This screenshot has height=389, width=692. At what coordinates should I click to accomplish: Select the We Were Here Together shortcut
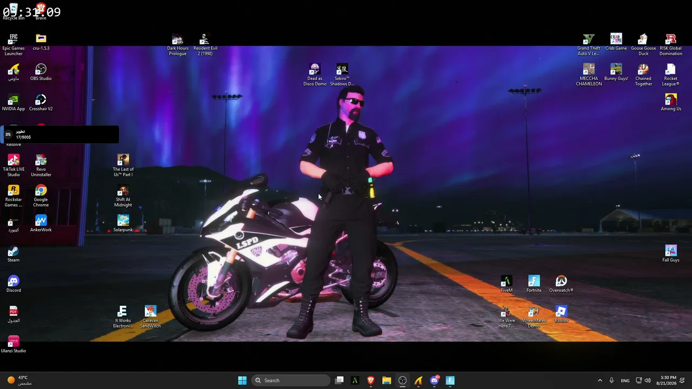(x=507, y=317)
